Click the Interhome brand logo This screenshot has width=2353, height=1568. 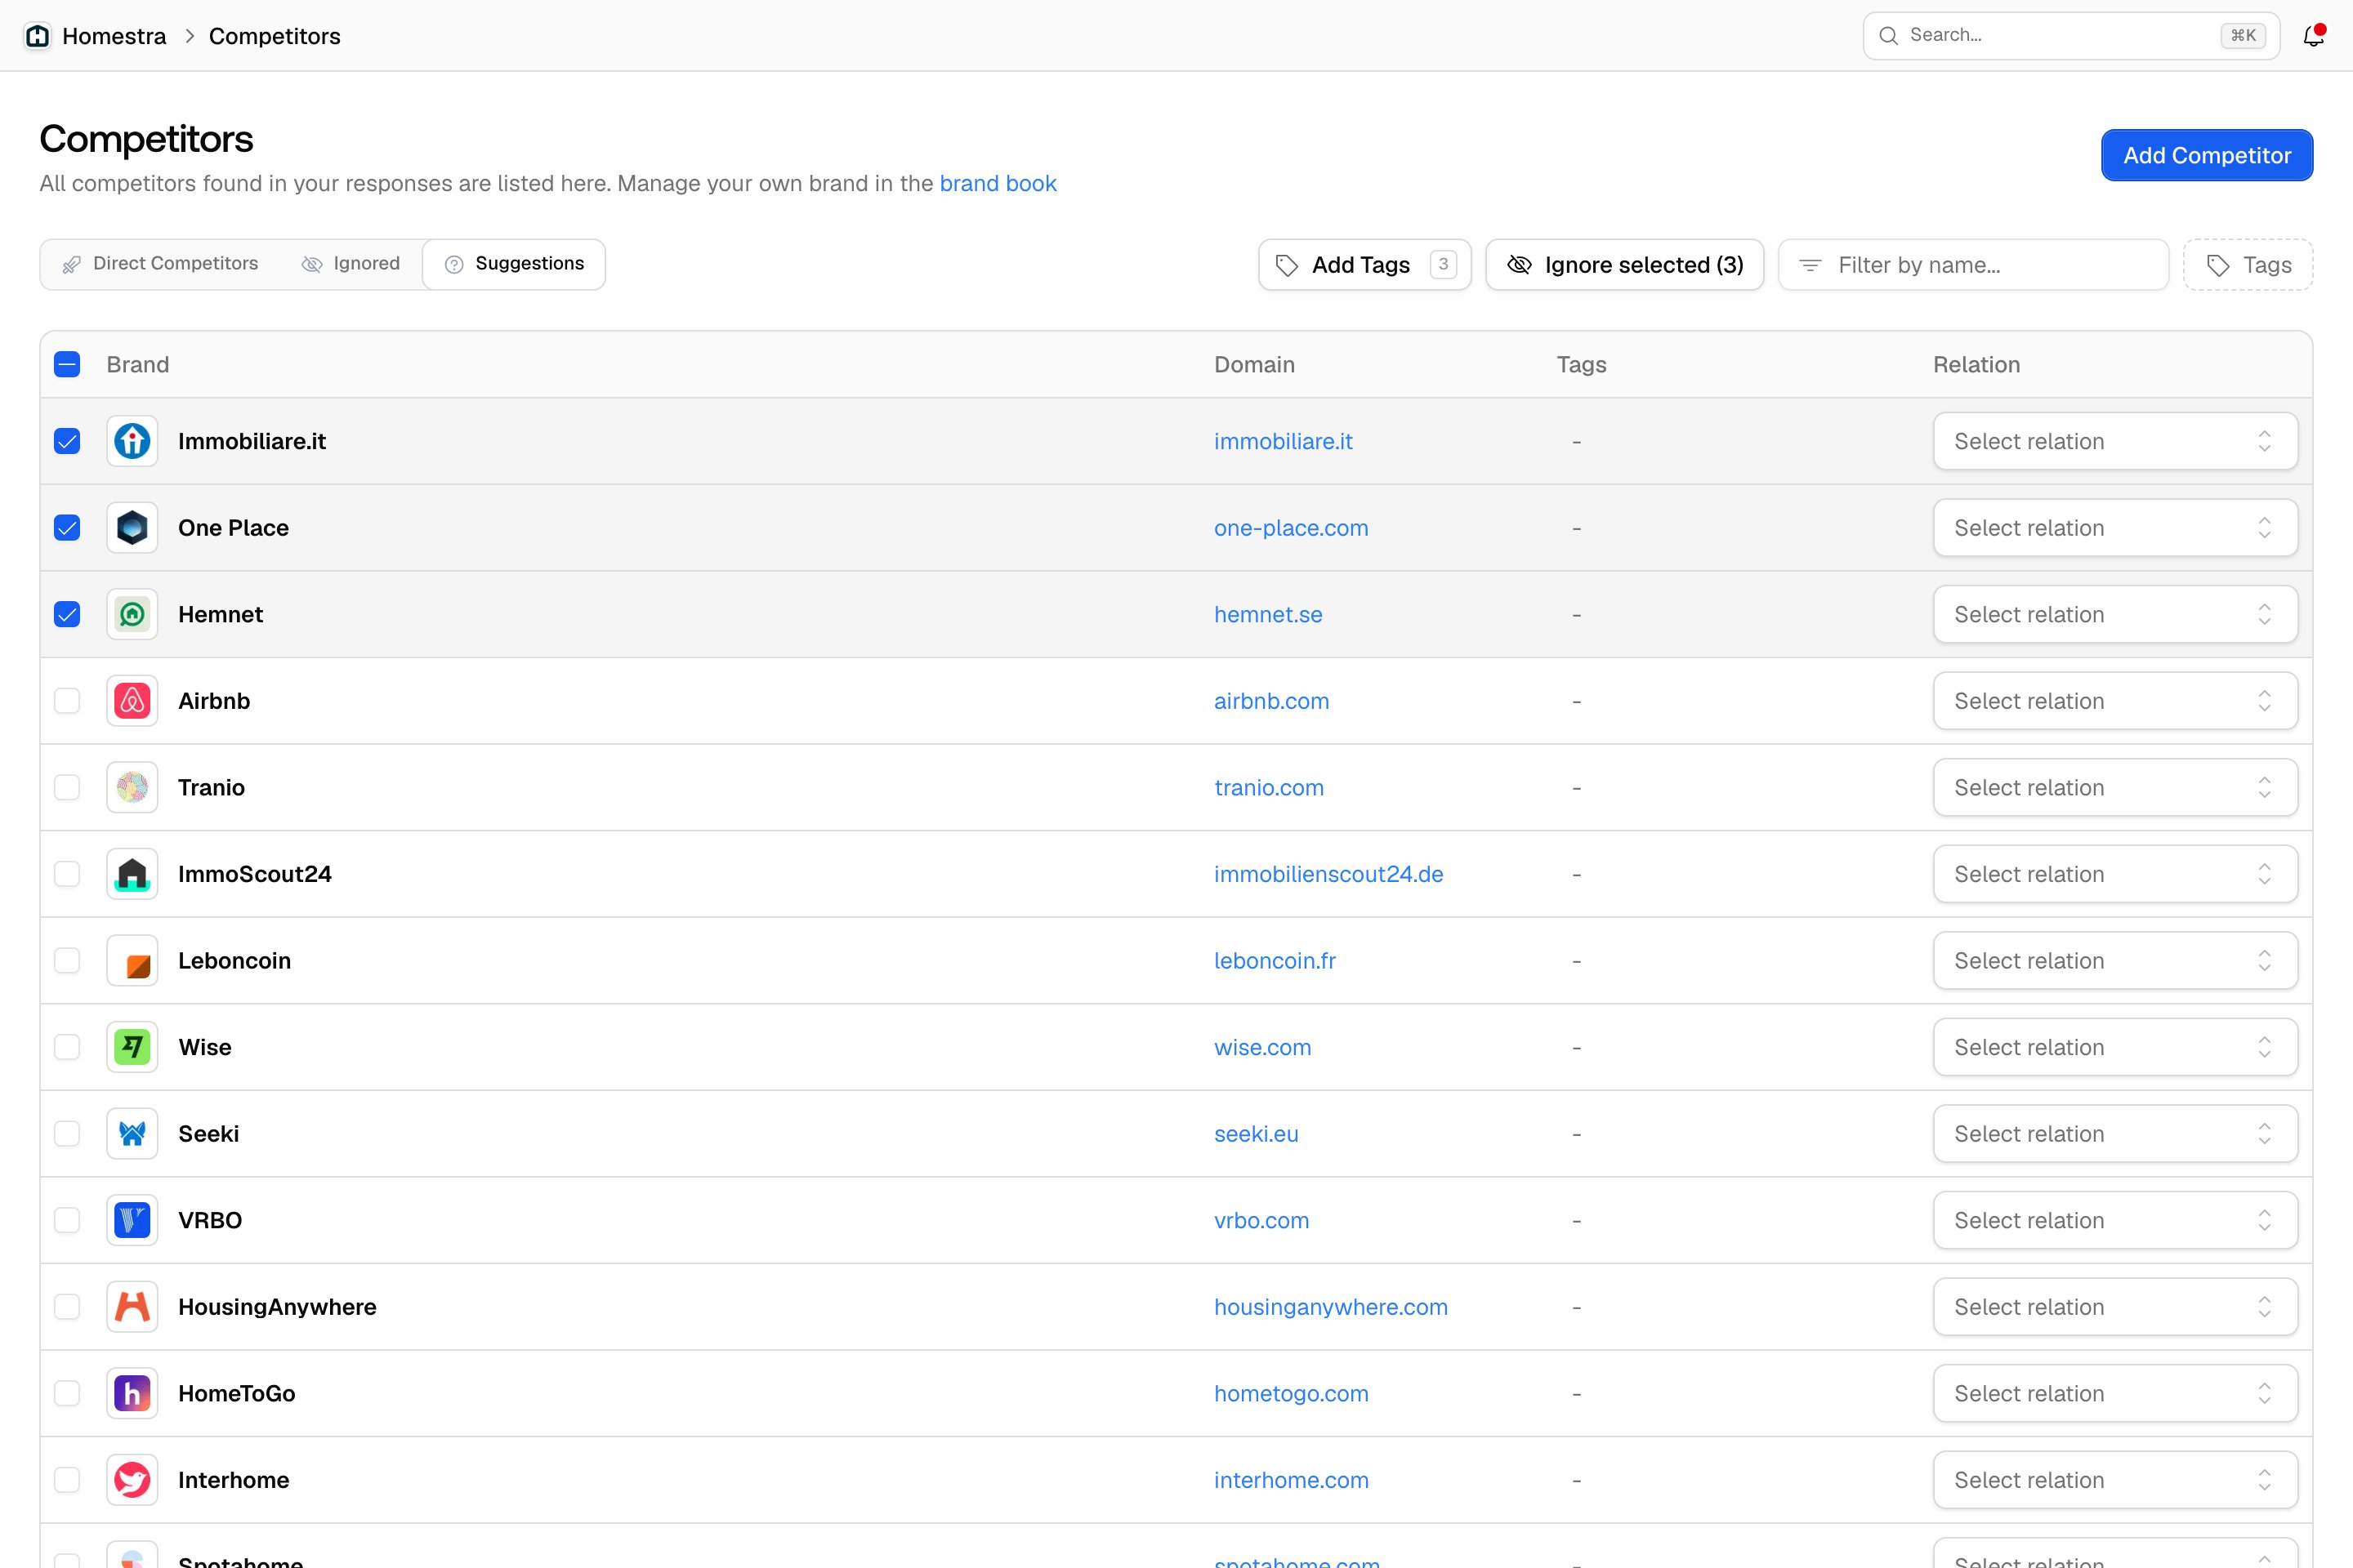pos(132,1479)
